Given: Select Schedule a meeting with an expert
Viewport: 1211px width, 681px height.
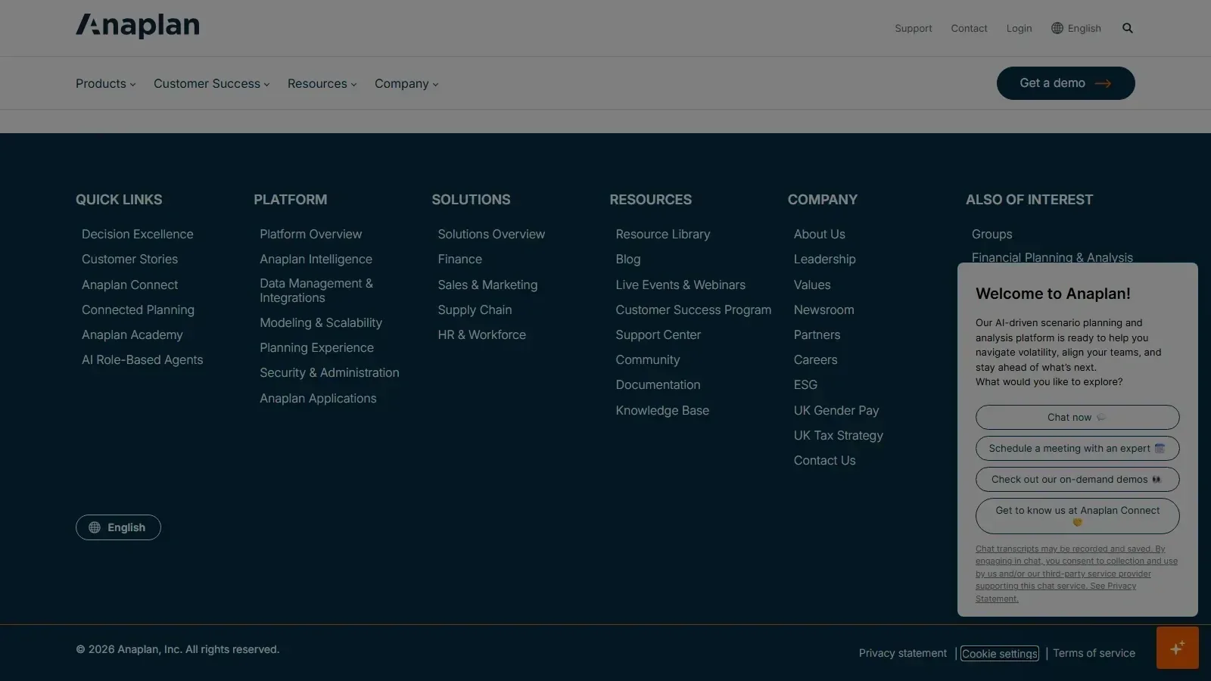Looking at the screenshot, I should click(x=1077, y=448).
